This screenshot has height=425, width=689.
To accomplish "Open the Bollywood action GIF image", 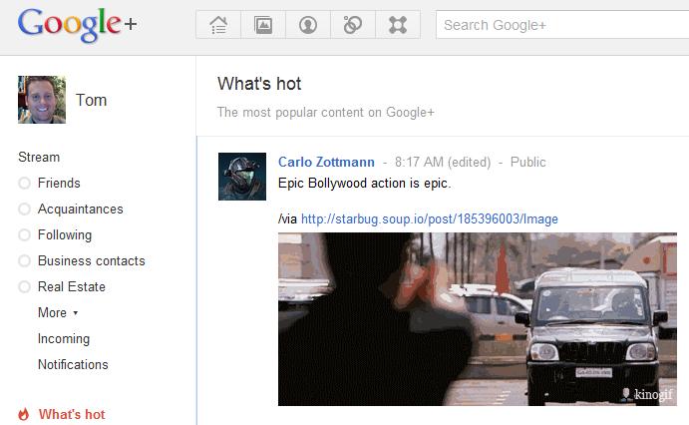I will (478, 319).
